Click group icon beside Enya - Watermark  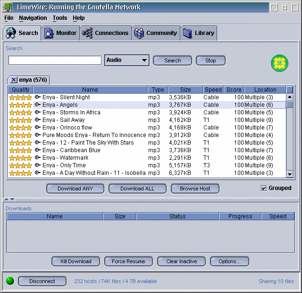(38, 157)
